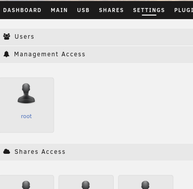The height and width of the screenshot is (189, 193).
Task: Click the Shares Access heading text
Action: [40, 152]
